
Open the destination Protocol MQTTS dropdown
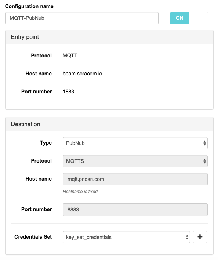135,161
